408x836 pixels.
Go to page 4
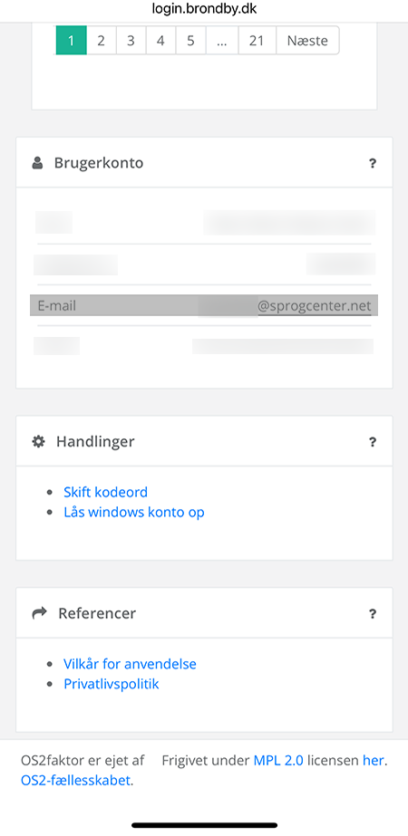(x=160, y=41)
